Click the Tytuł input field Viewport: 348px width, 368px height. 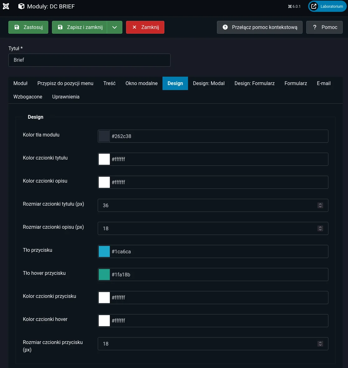coord(89,60)
